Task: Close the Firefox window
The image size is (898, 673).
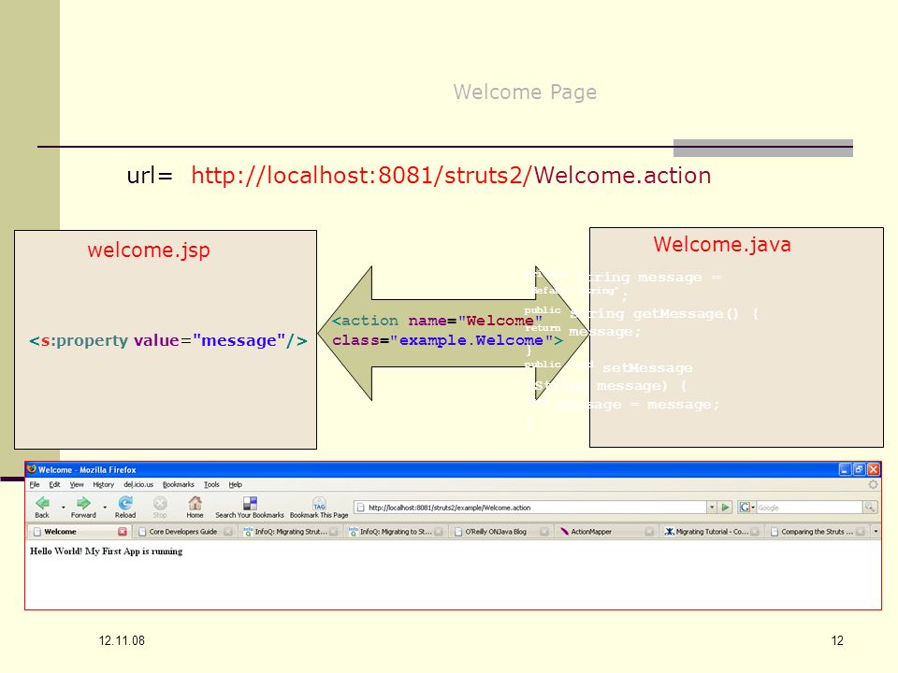Action: click(x=874, y=469)
